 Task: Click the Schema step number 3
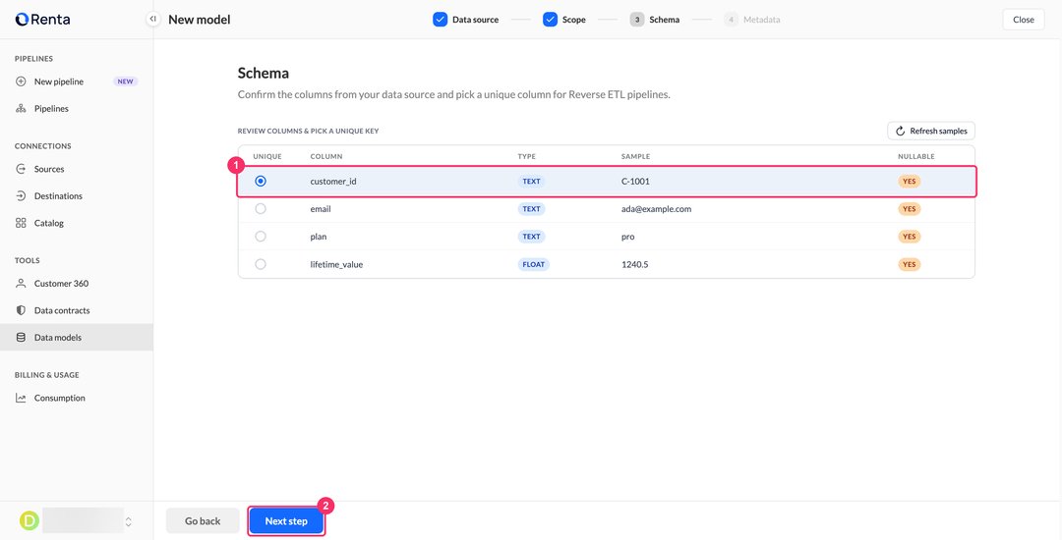pos(636,20)
